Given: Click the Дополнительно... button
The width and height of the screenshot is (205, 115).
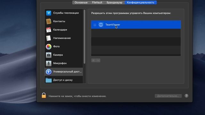Looking at the screenshot, I should [168, 96].
